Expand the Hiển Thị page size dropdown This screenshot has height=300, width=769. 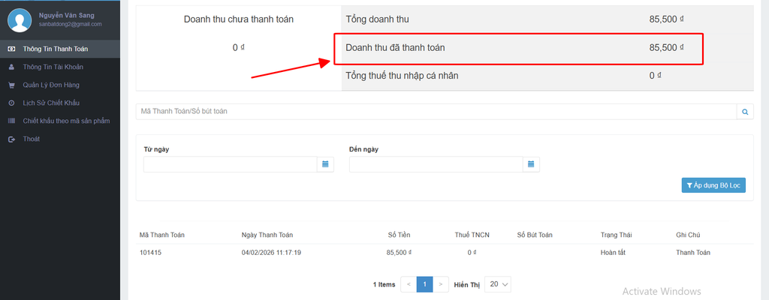(x=499, y=284)
